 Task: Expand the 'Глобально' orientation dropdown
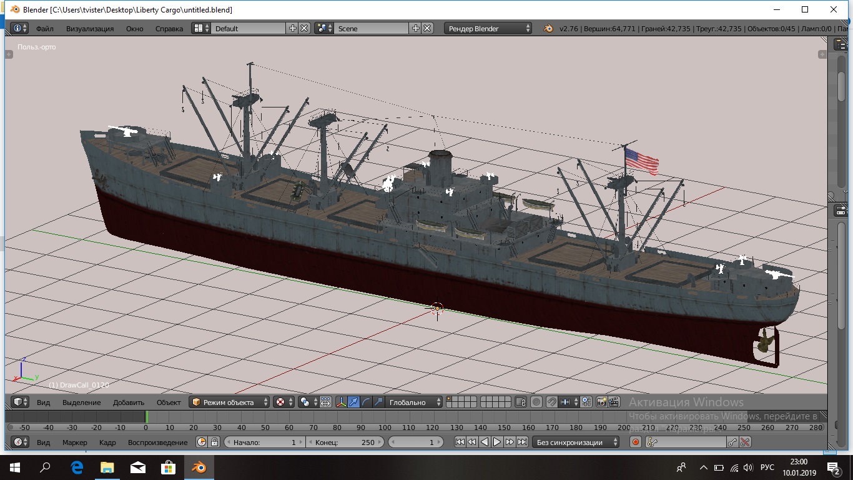(x=414, y=402)
